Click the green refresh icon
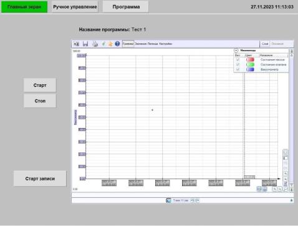Viewport: 298px width, 226px height. (x=103, y=44)
